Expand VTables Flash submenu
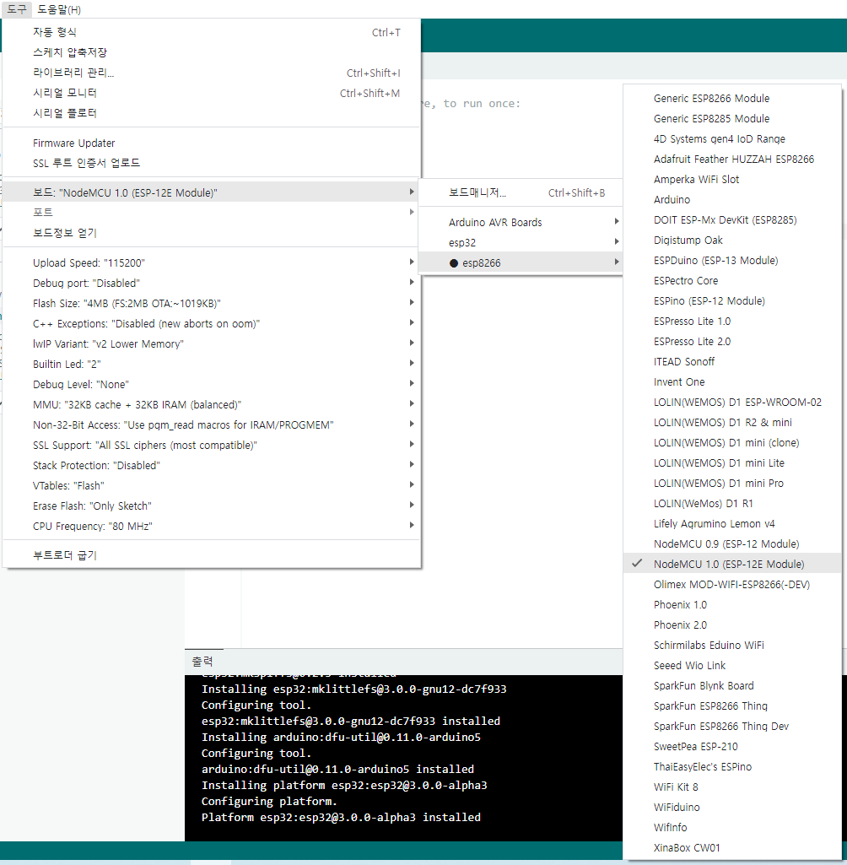 [212, 485]
